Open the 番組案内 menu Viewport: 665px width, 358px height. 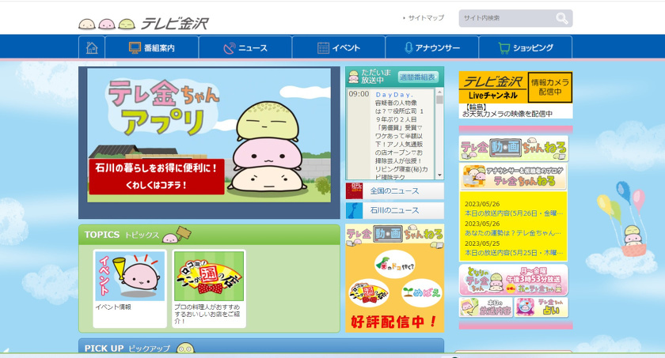(x=151, y=47)
